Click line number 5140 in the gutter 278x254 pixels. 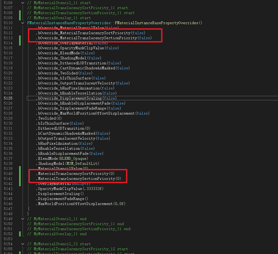tap(8, 174)
